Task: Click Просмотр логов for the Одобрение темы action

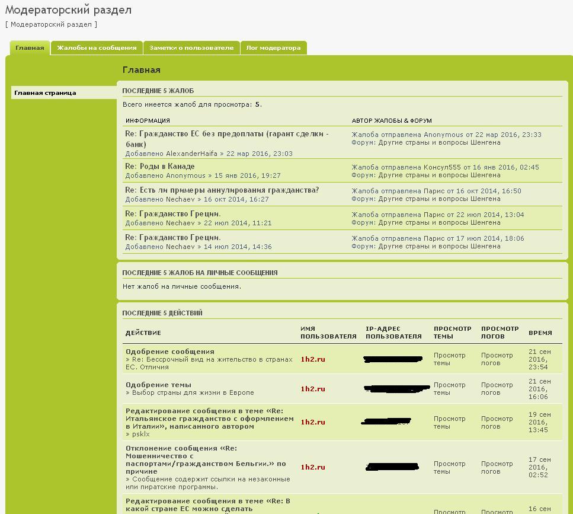Action: point(497,389)
